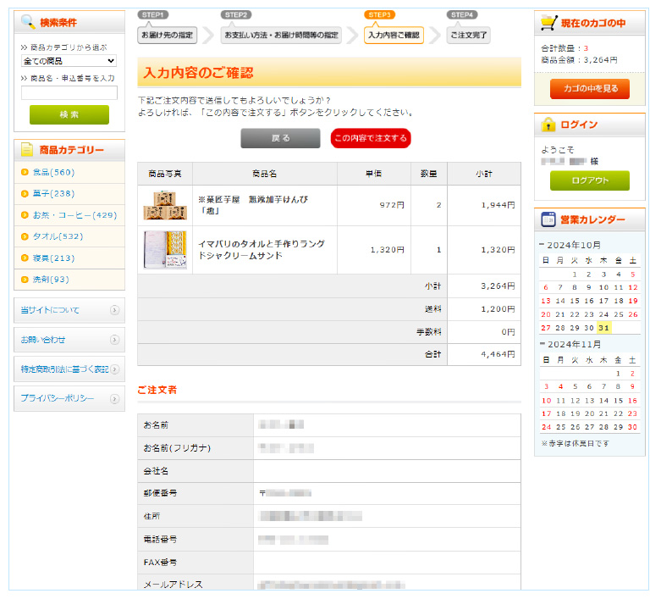This screenshot has width=661, height=599.
Task: Click the arrow icon next to 当サイトについて
Action: [x=114, y=310]
